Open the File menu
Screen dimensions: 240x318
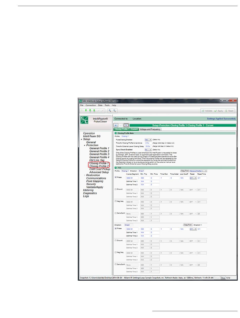pyautogui.click(x=82, y=105)
